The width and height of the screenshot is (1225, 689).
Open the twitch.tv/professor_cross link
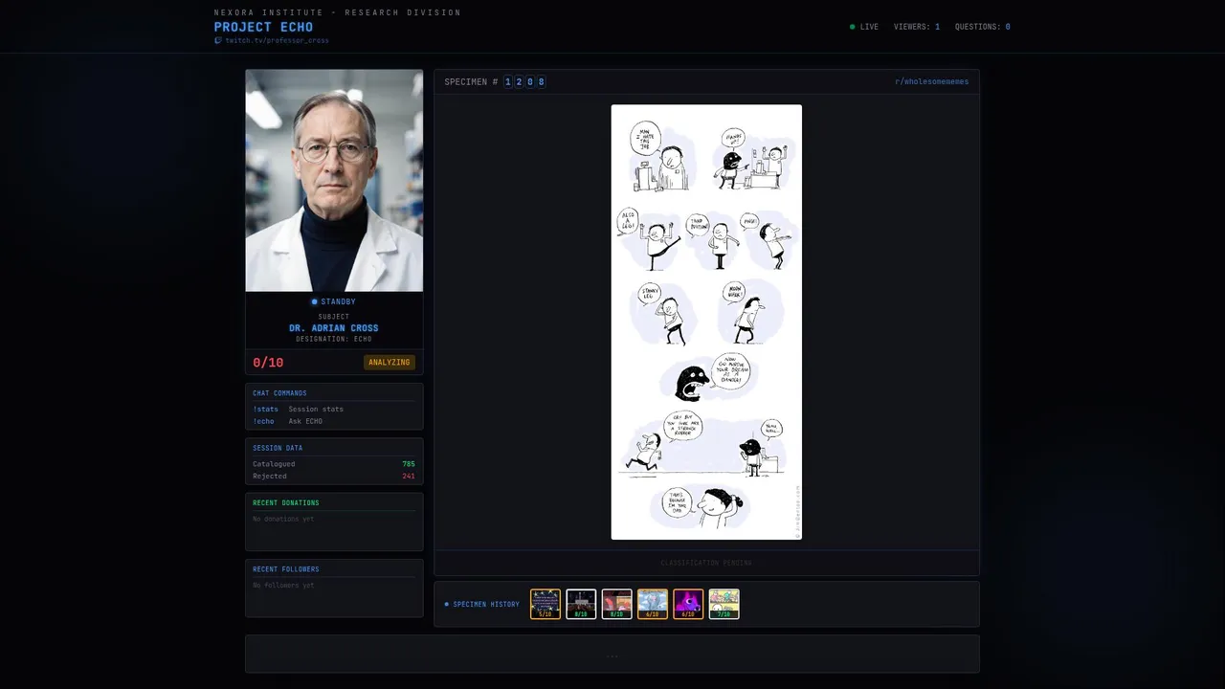tap(277, 40)
